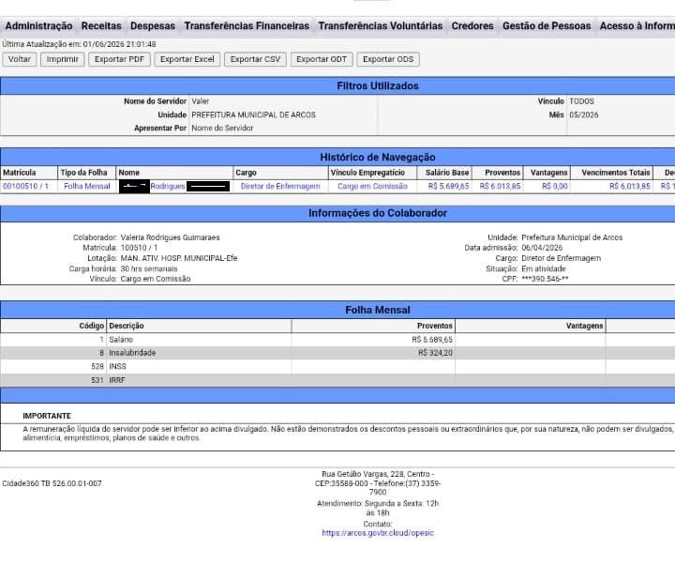675x580 pixels.
Task: Open matrícula 00100510 / 1 link
Action: pyautogui.click(x=26, y=186)
